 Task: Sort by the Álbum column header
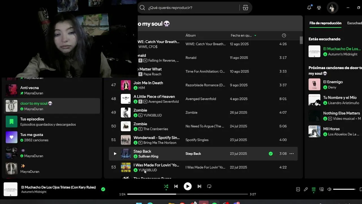tap(191, 35)
